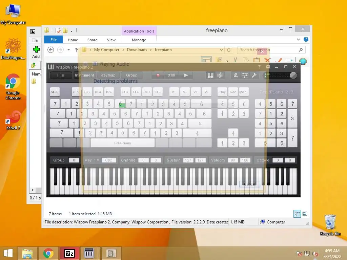Open the Explorer File ribbon tab
Viewport: 347px width, 260px height.
(54, 40)
